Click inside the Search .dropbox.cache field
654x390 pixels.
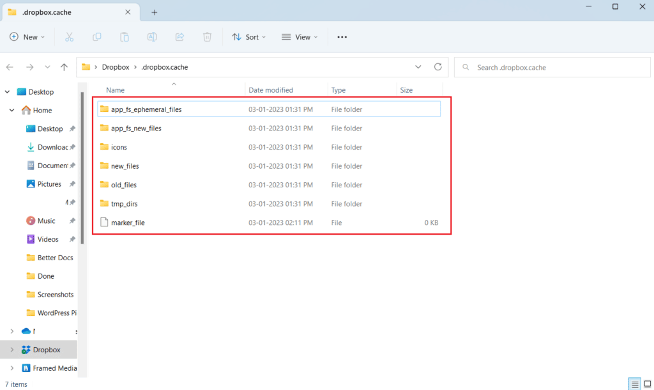pyautogui.click(x=552, y=66)
